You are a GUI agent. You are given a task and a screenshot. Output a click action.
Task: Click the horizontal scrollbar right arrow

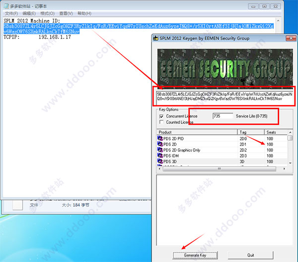284,169
